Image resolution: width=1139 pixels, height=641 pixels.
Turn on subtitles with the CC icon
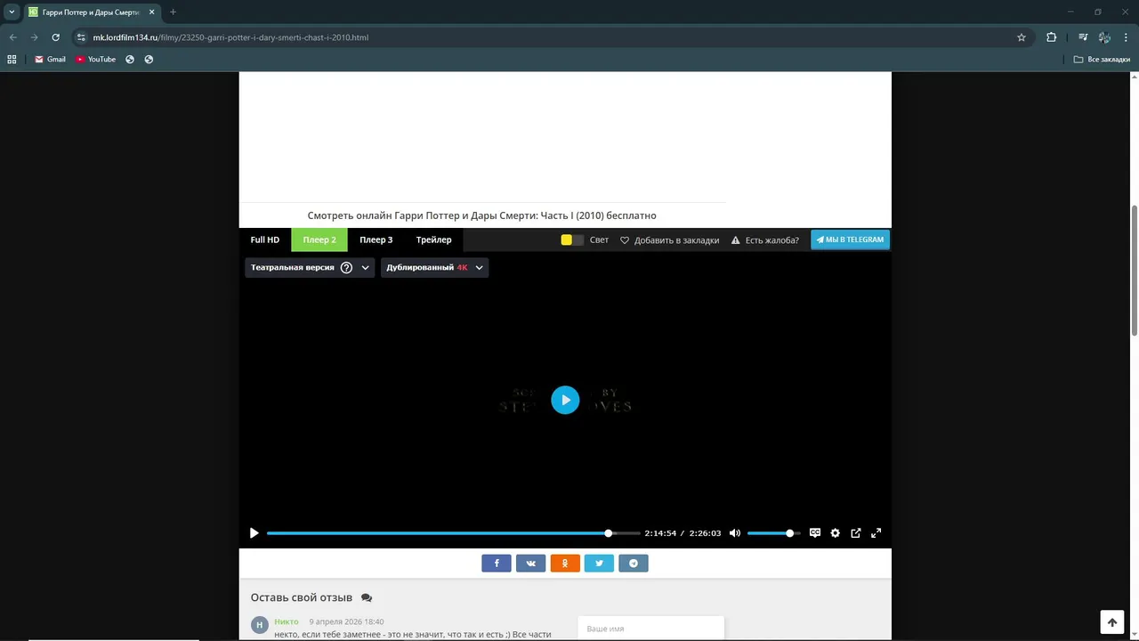tap(814, 532)
